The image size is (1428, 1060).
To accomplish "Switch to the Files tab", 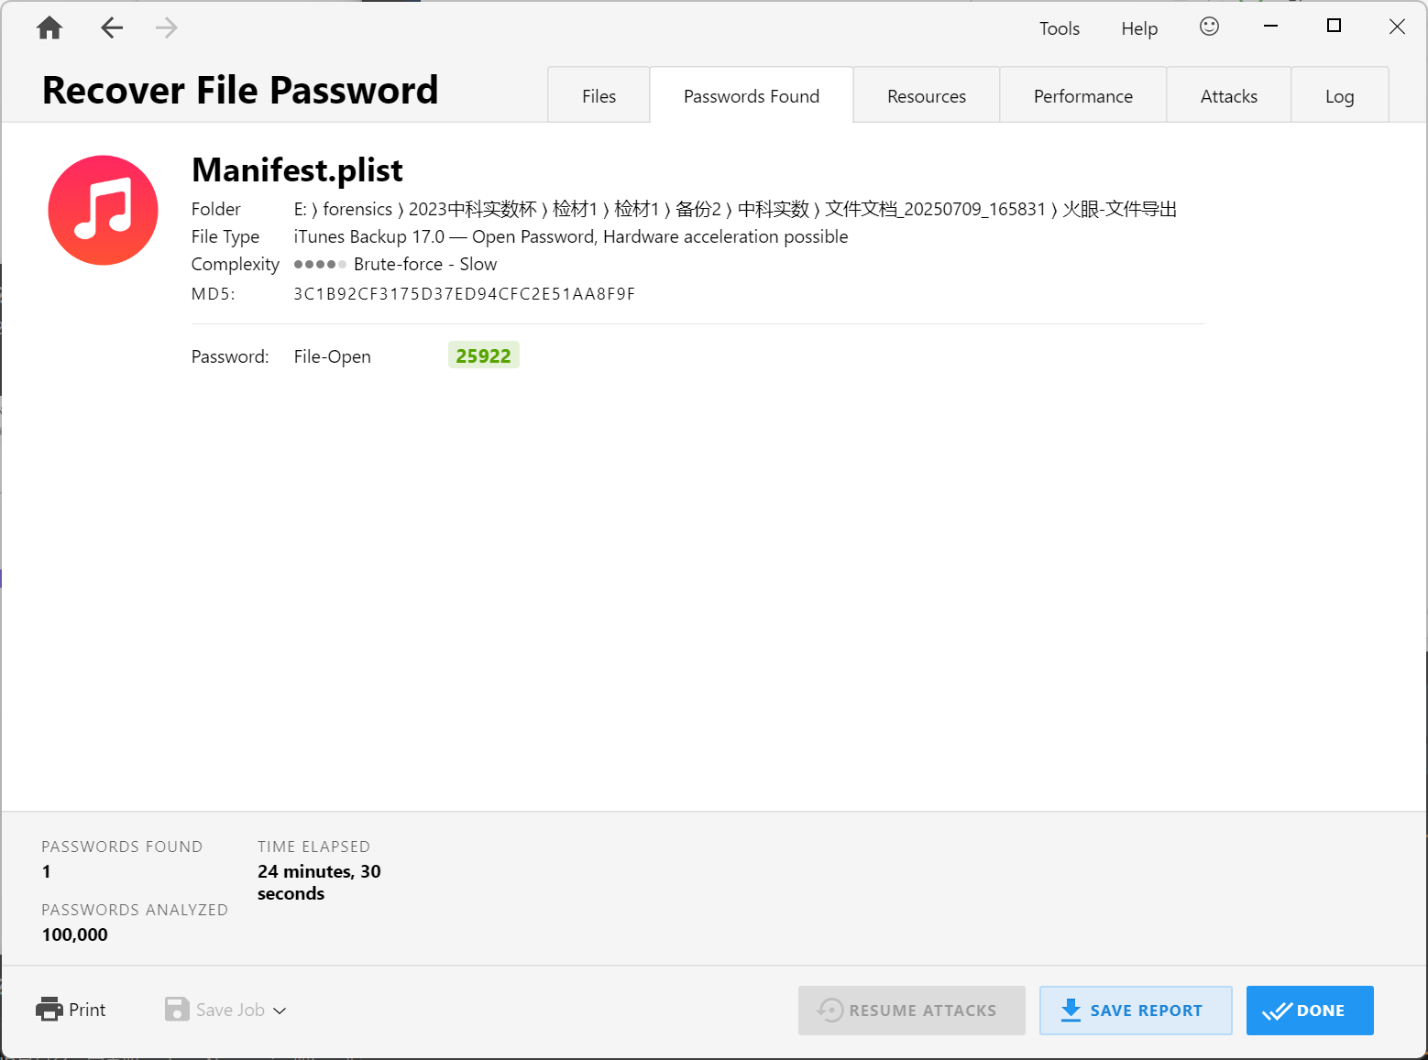I will (599, 96).
